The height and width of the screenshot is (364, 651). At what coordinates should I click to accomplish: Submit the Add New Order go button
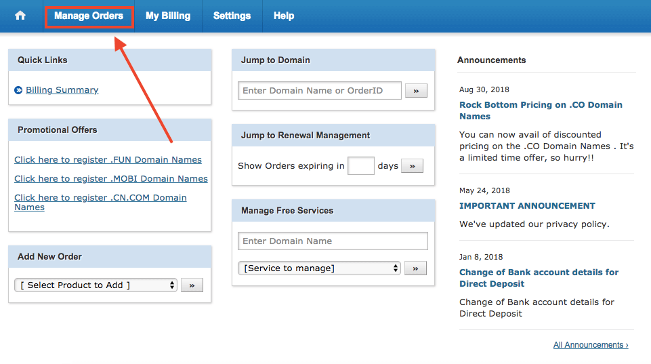pos(192,285)
